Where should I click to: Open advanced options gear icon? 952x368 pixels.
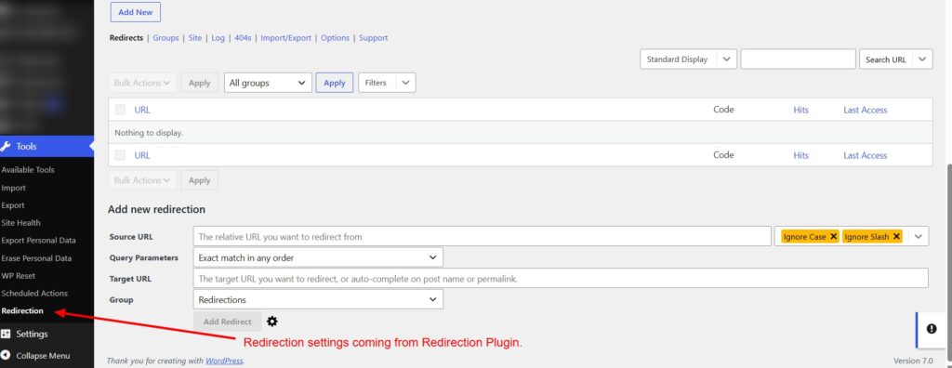[272, 322]
